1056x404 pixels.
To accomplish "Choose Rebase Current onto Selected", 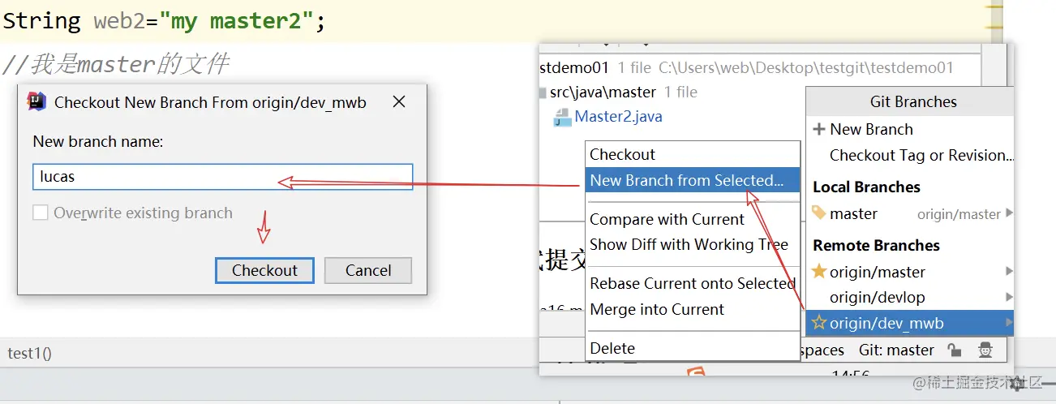I will 693,283.
